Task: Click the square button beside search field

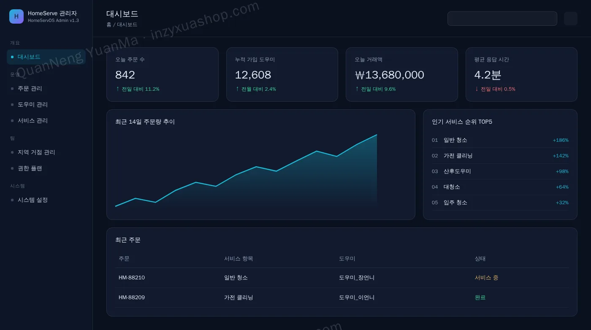Action: coord(570,19)
